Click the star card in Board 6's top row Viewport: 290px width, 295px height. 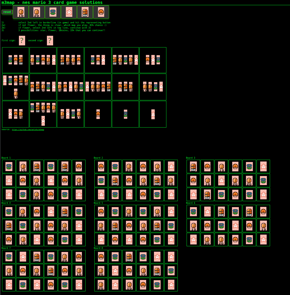[x=207, y=212]
